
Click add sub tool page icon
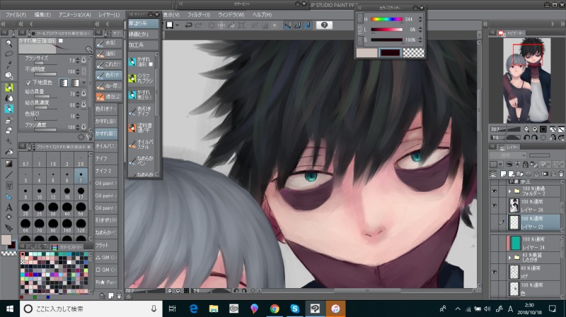click(111, 296)
